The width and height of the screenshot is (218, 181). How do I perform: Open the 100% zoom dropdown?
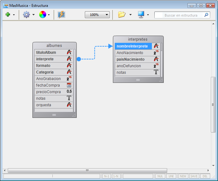click(x=97, y=15)
